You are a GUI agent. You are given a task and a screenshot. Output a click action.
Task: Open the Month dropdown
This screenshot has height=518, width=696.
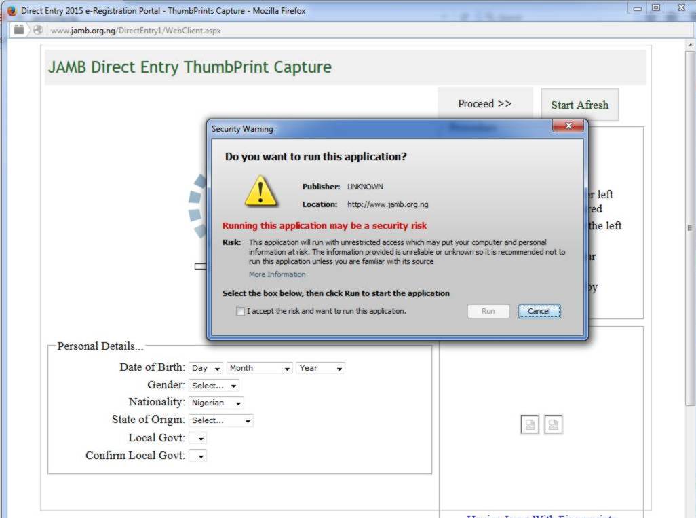point(260,368)
